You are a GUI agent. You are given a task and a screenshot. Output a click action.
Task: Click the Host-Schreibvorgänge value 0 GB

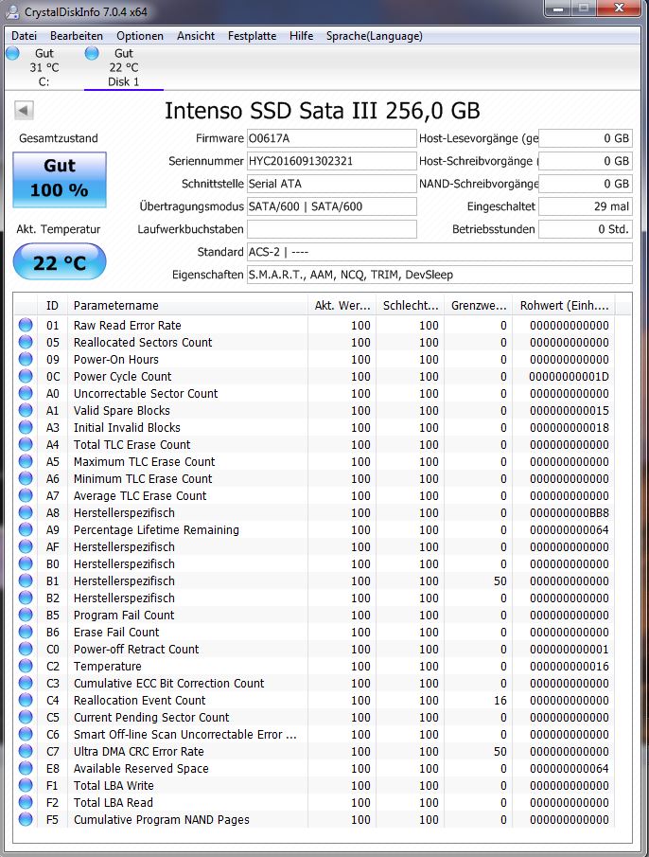click(585, 161)
